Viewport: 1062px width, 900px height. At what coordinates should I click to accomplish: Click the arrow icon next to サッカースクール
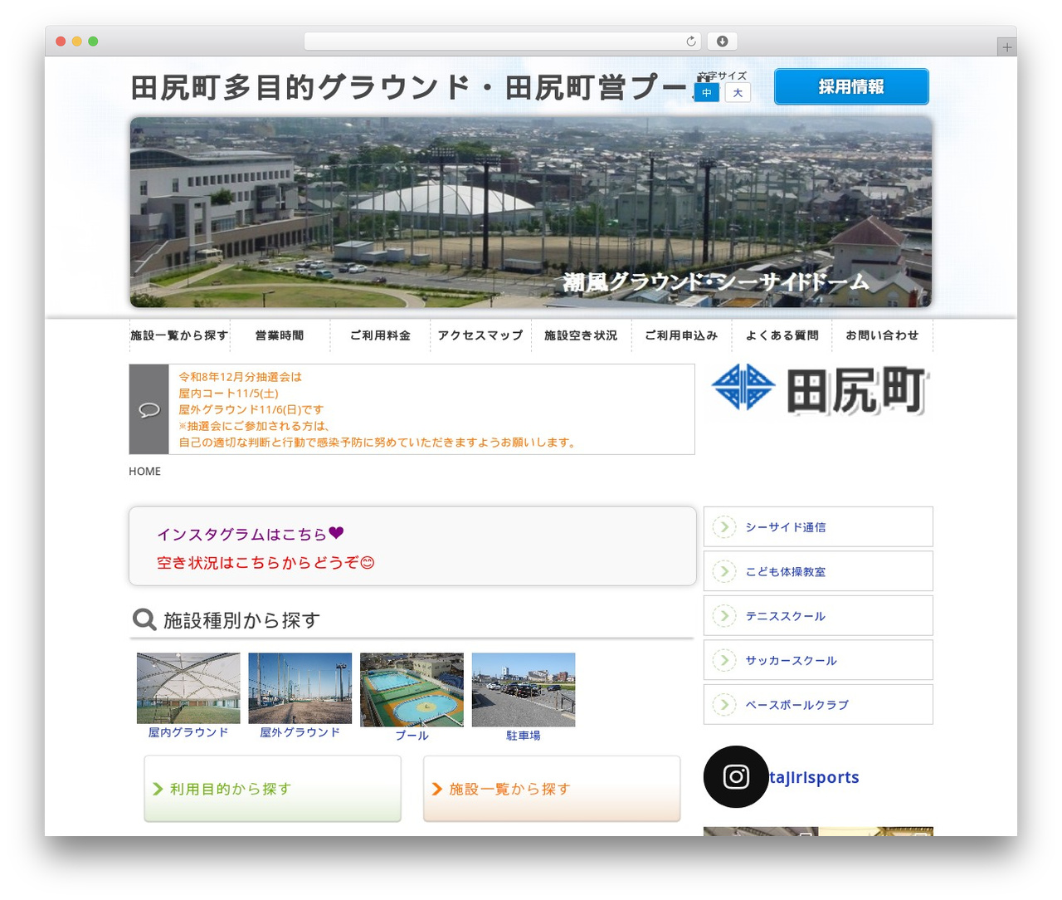pos(724,660)
